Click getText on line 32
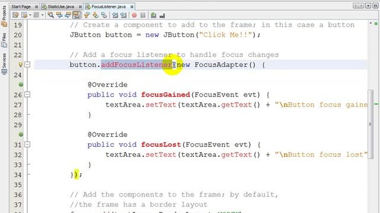Image resolution: width=380 pixels, height=213 pixels. click(236, 155)
